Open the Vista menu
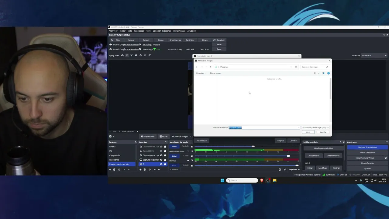Screen dimensions: 389x219 click(x=130, y=31)
